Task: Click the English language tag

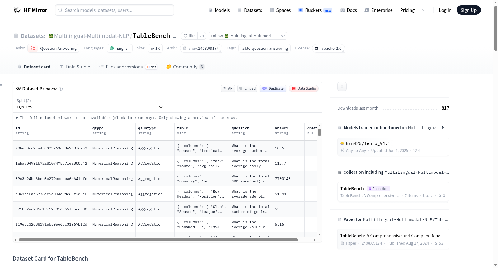Action: (120, 48)
